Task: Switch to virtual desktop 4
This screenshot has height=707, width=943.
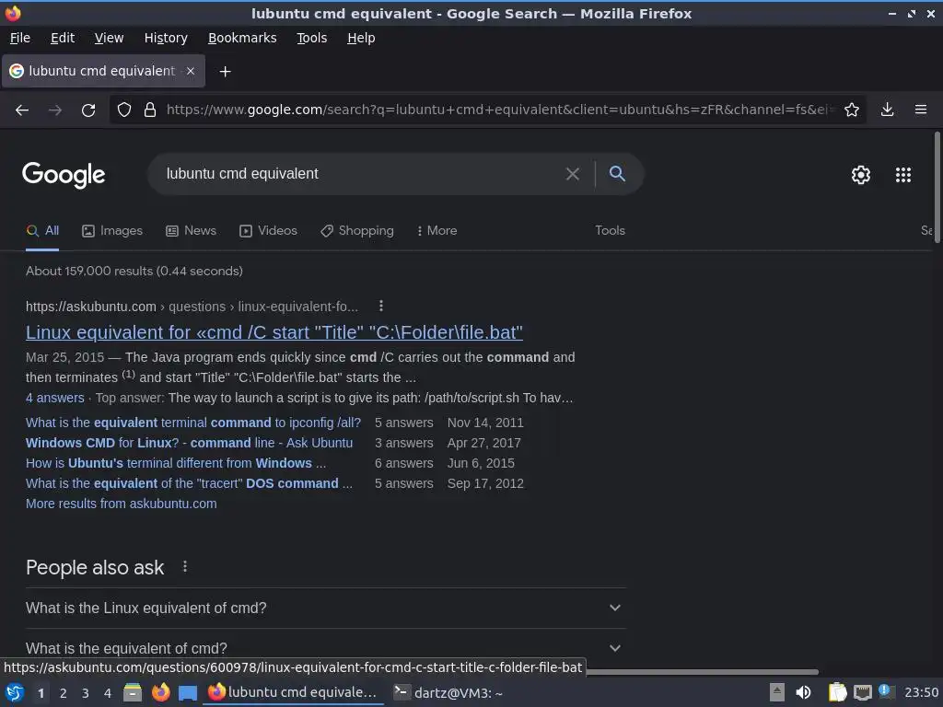Action: [x=108, y=693]
